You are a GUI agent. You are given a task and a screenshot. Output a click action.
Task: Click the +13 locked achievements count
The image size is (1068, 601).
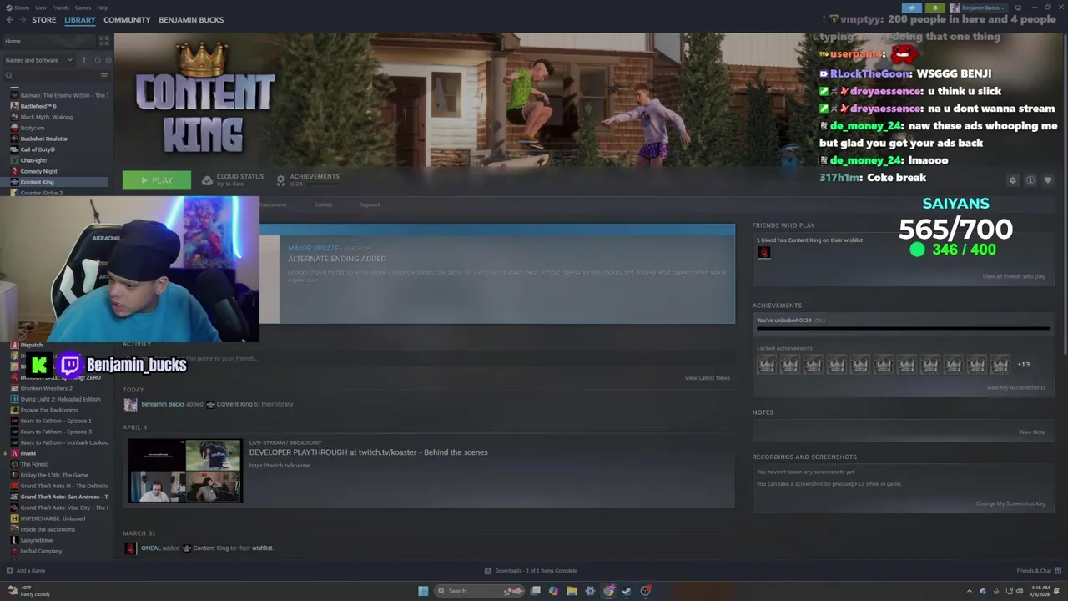click(x=1023, y=365)
